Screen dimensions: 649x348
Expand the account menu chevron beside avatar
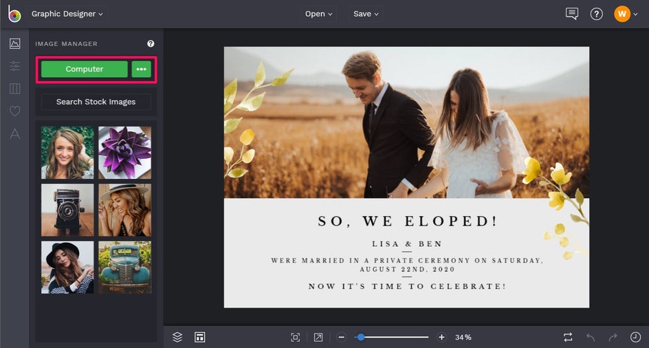[635, 14]
